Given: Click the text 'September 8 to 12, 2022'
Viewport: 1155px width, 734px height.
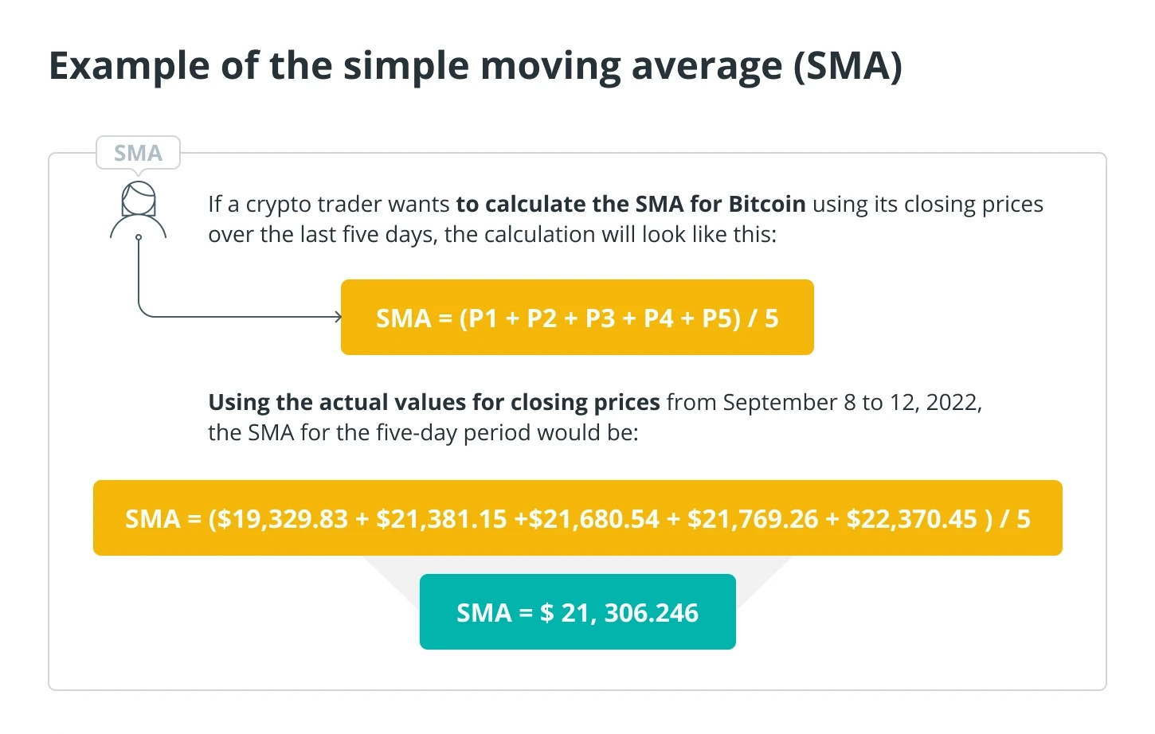Looking at the screenshot, I should (x=852, y=402).
